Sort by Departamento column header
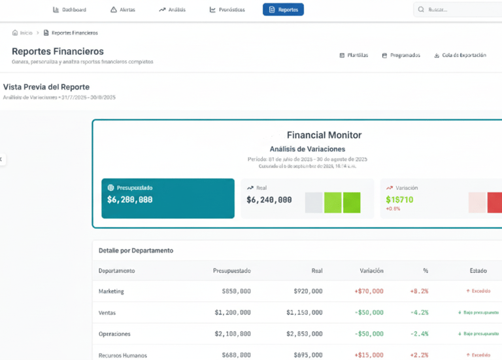 tap(116, 270)
